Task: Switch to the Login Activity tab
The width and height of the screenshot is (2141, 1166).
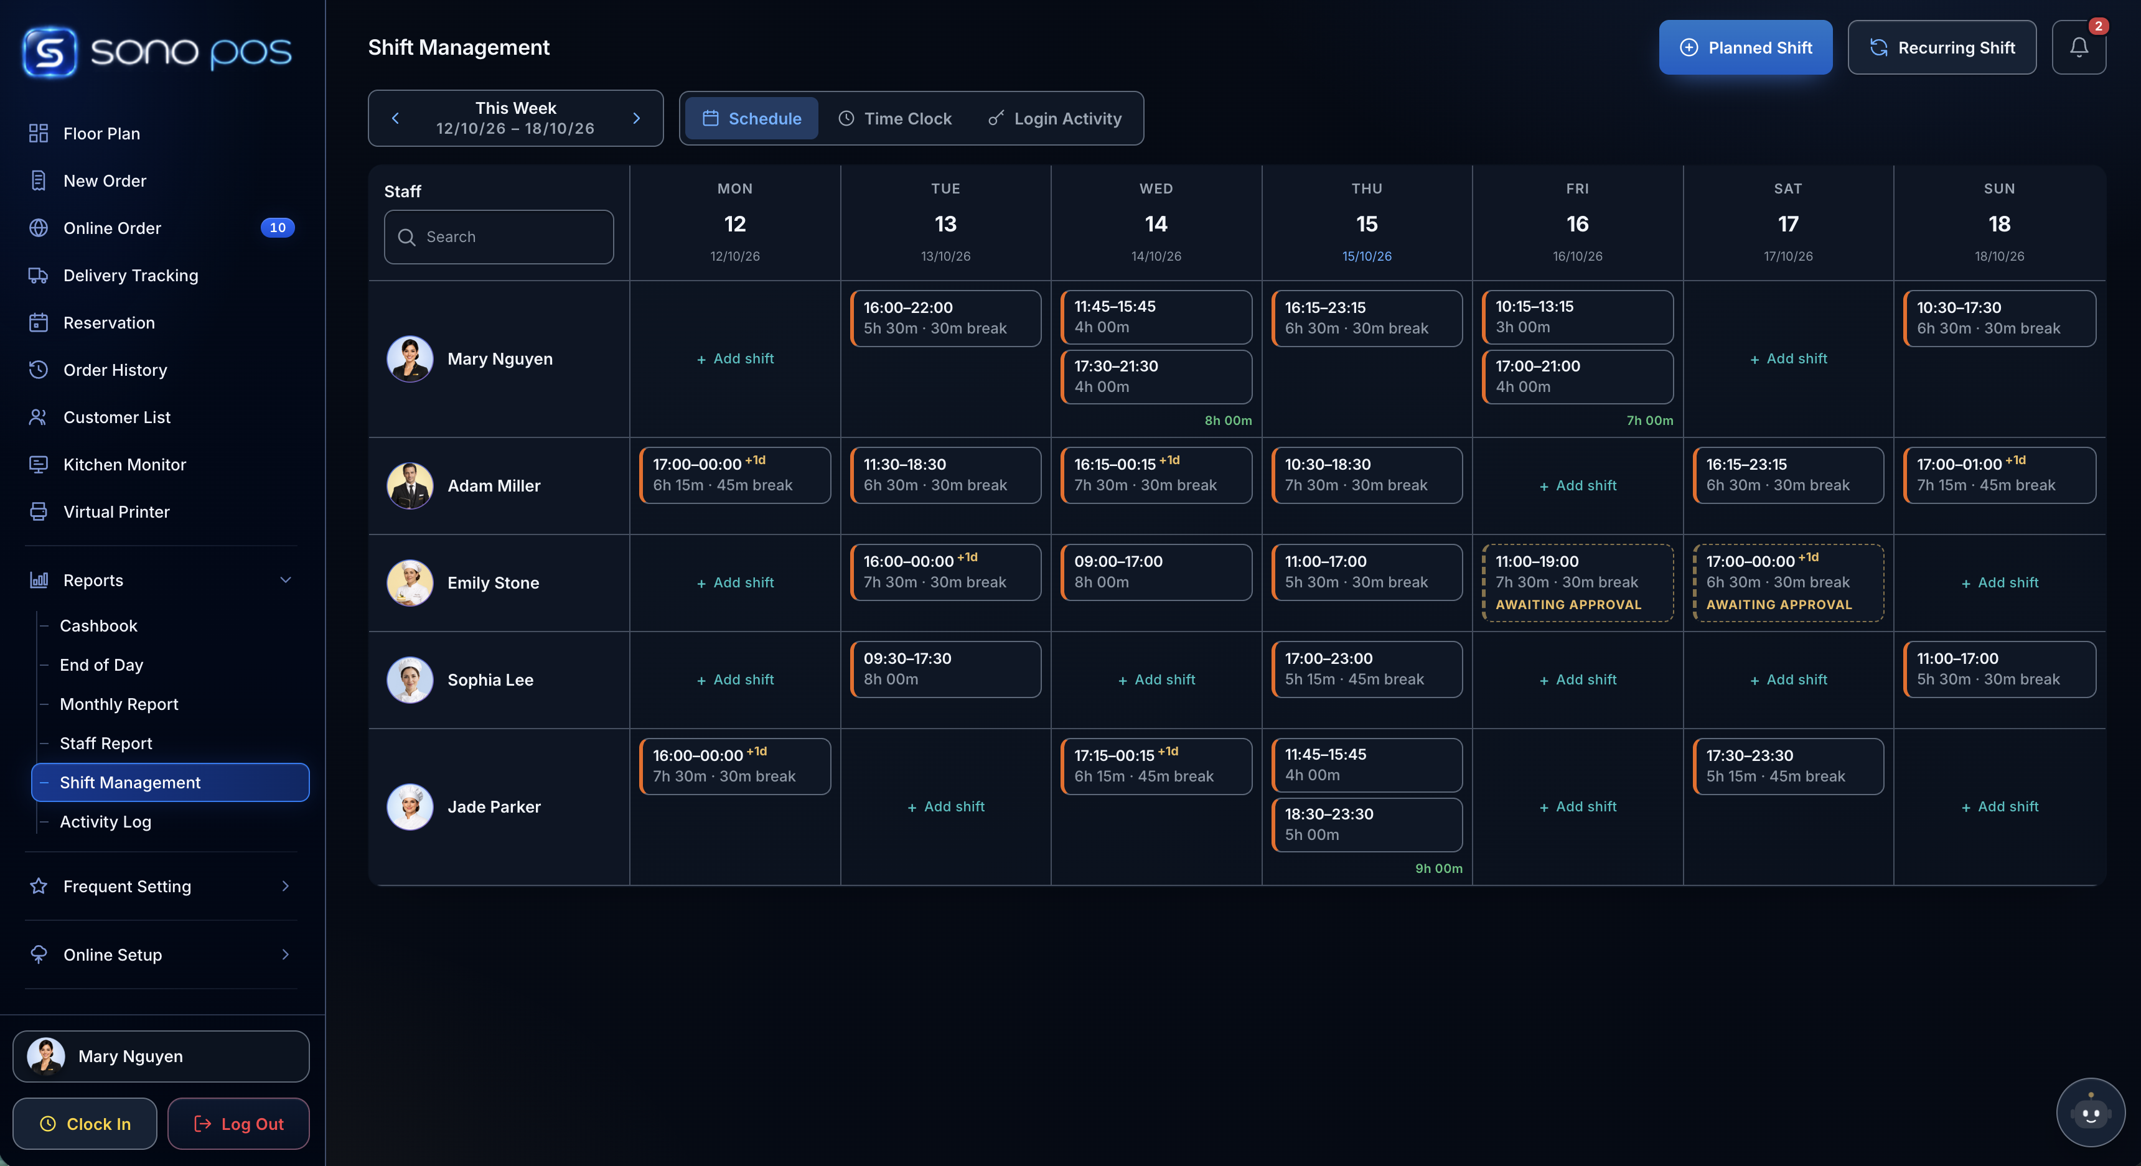Action: pyautogui.click(x=1055, y=118)
